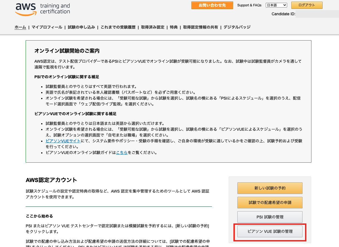
Task: Select 試験の申し込み menu item
Action: pyautogui.click(x=81, y=27)
